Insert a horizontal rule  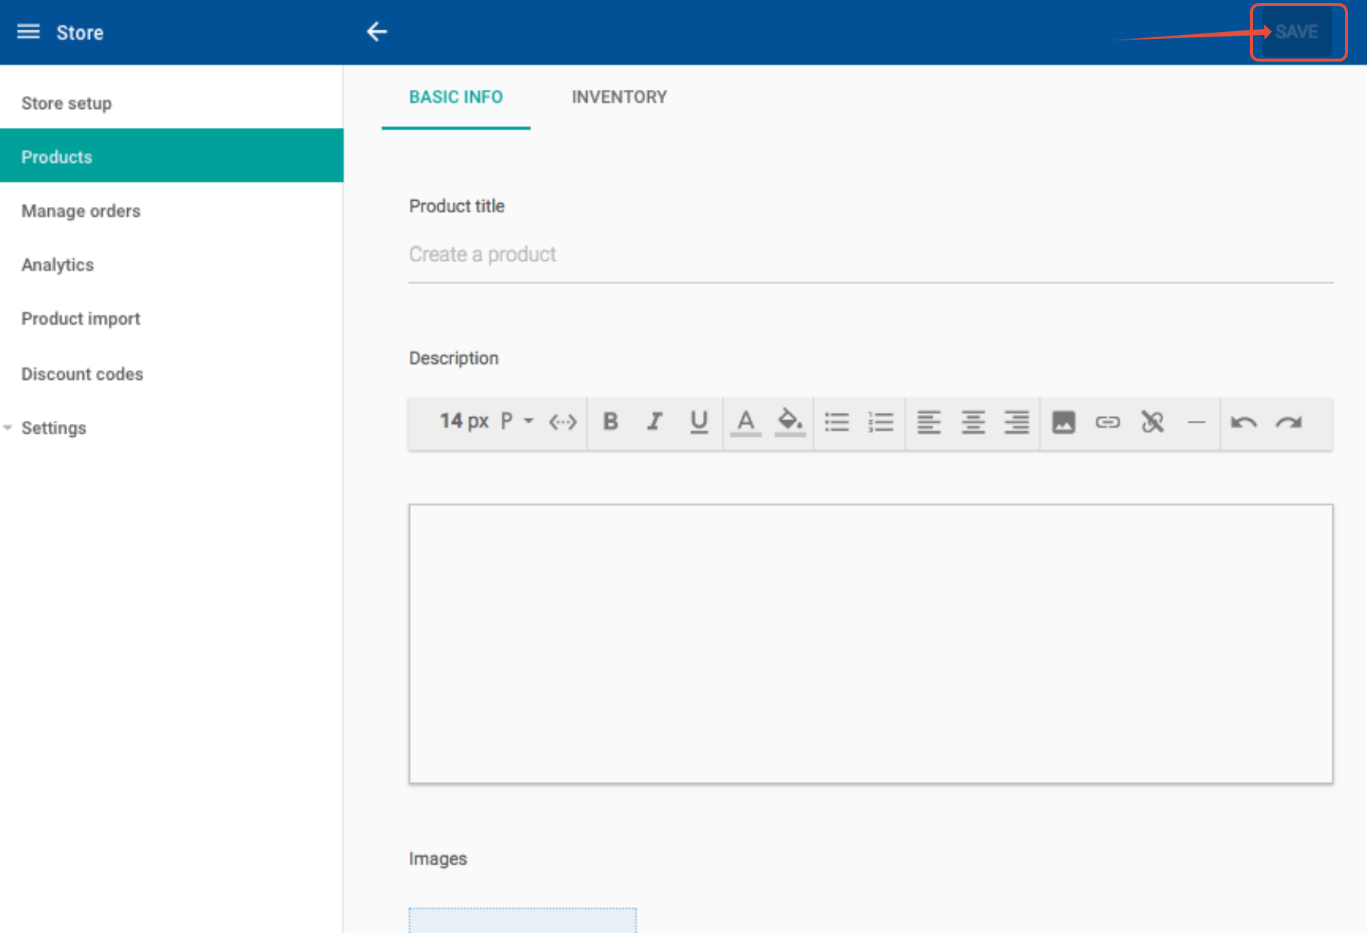(1197, 422)
